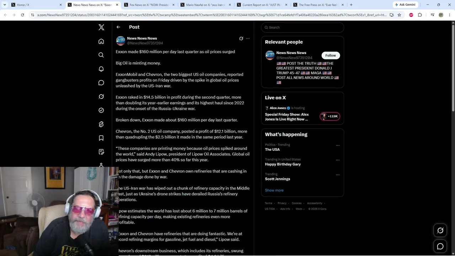Open the tab search dropdown
455x256 pixels.
point(5,5)
